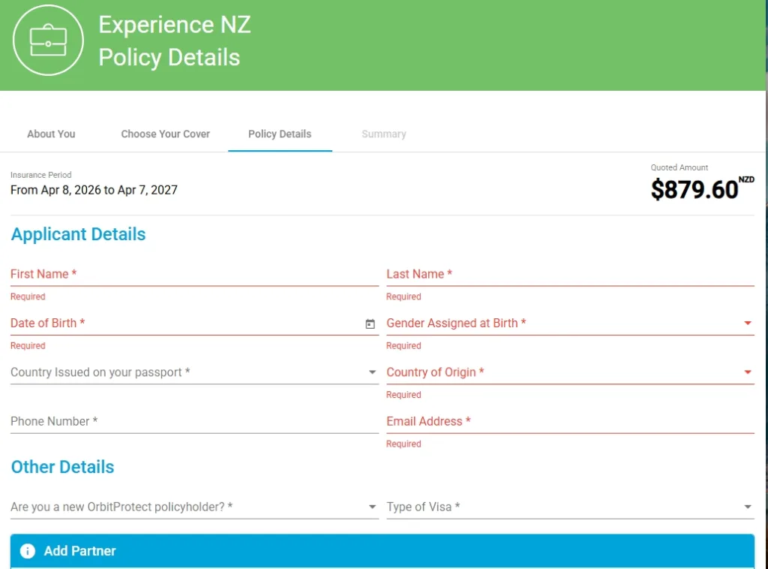Go to the Choose Your Cover tab

(165, 134)
